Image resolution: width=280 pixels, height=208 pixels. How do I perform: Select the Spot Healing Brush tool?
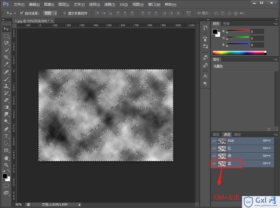pos(6,72)
